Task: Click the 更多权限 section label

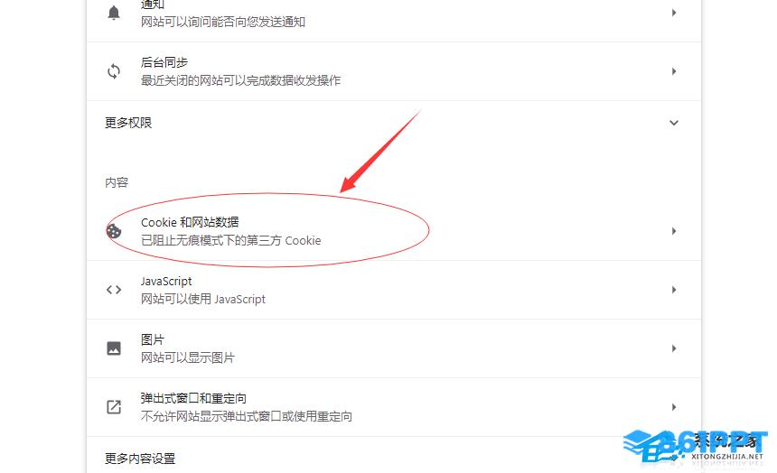Action: pyautogui.click(x=128, y=123)
